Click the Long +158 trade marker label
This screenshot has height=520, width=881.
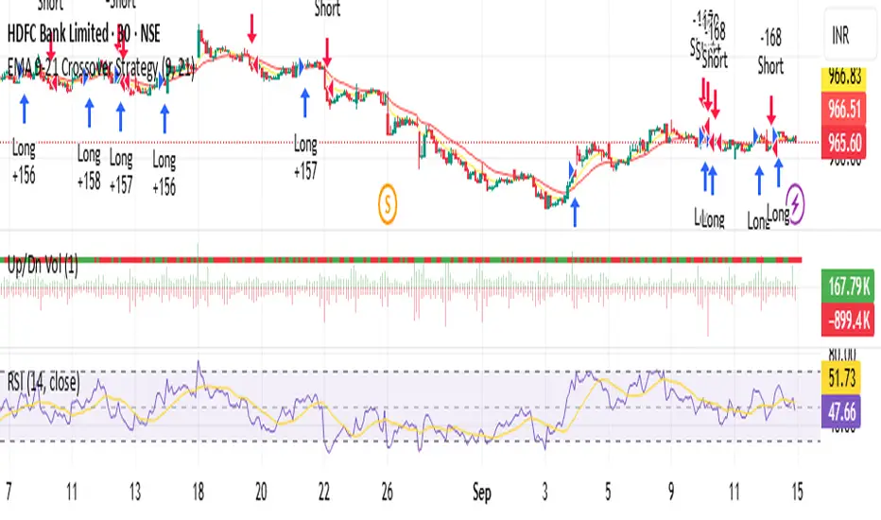pyautogui.click(x=89, y=167)
